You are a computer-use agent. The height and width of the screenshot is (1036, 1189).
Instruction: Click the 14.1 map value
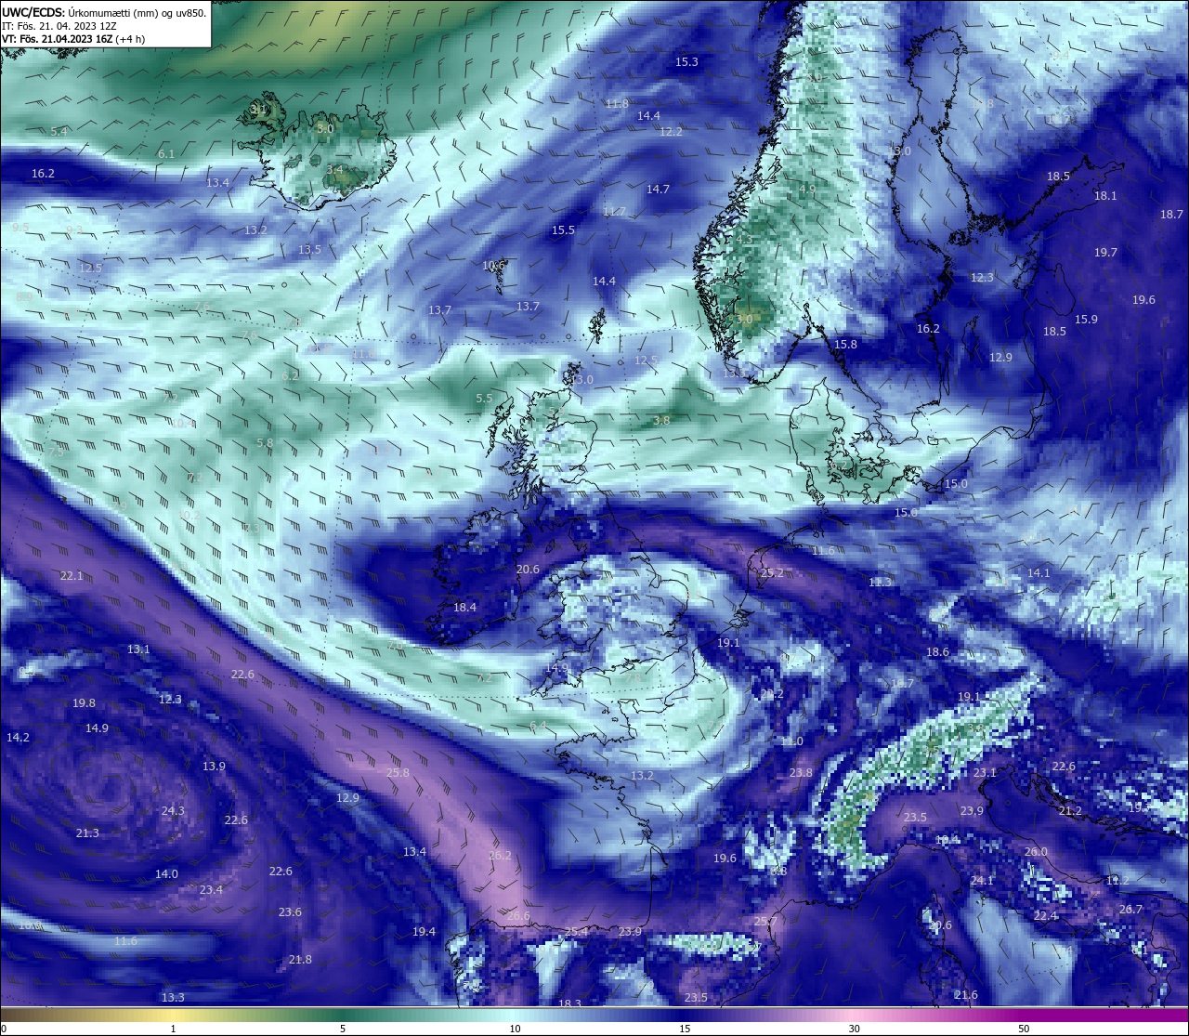pyautogui.click(x=1039, y=573)
